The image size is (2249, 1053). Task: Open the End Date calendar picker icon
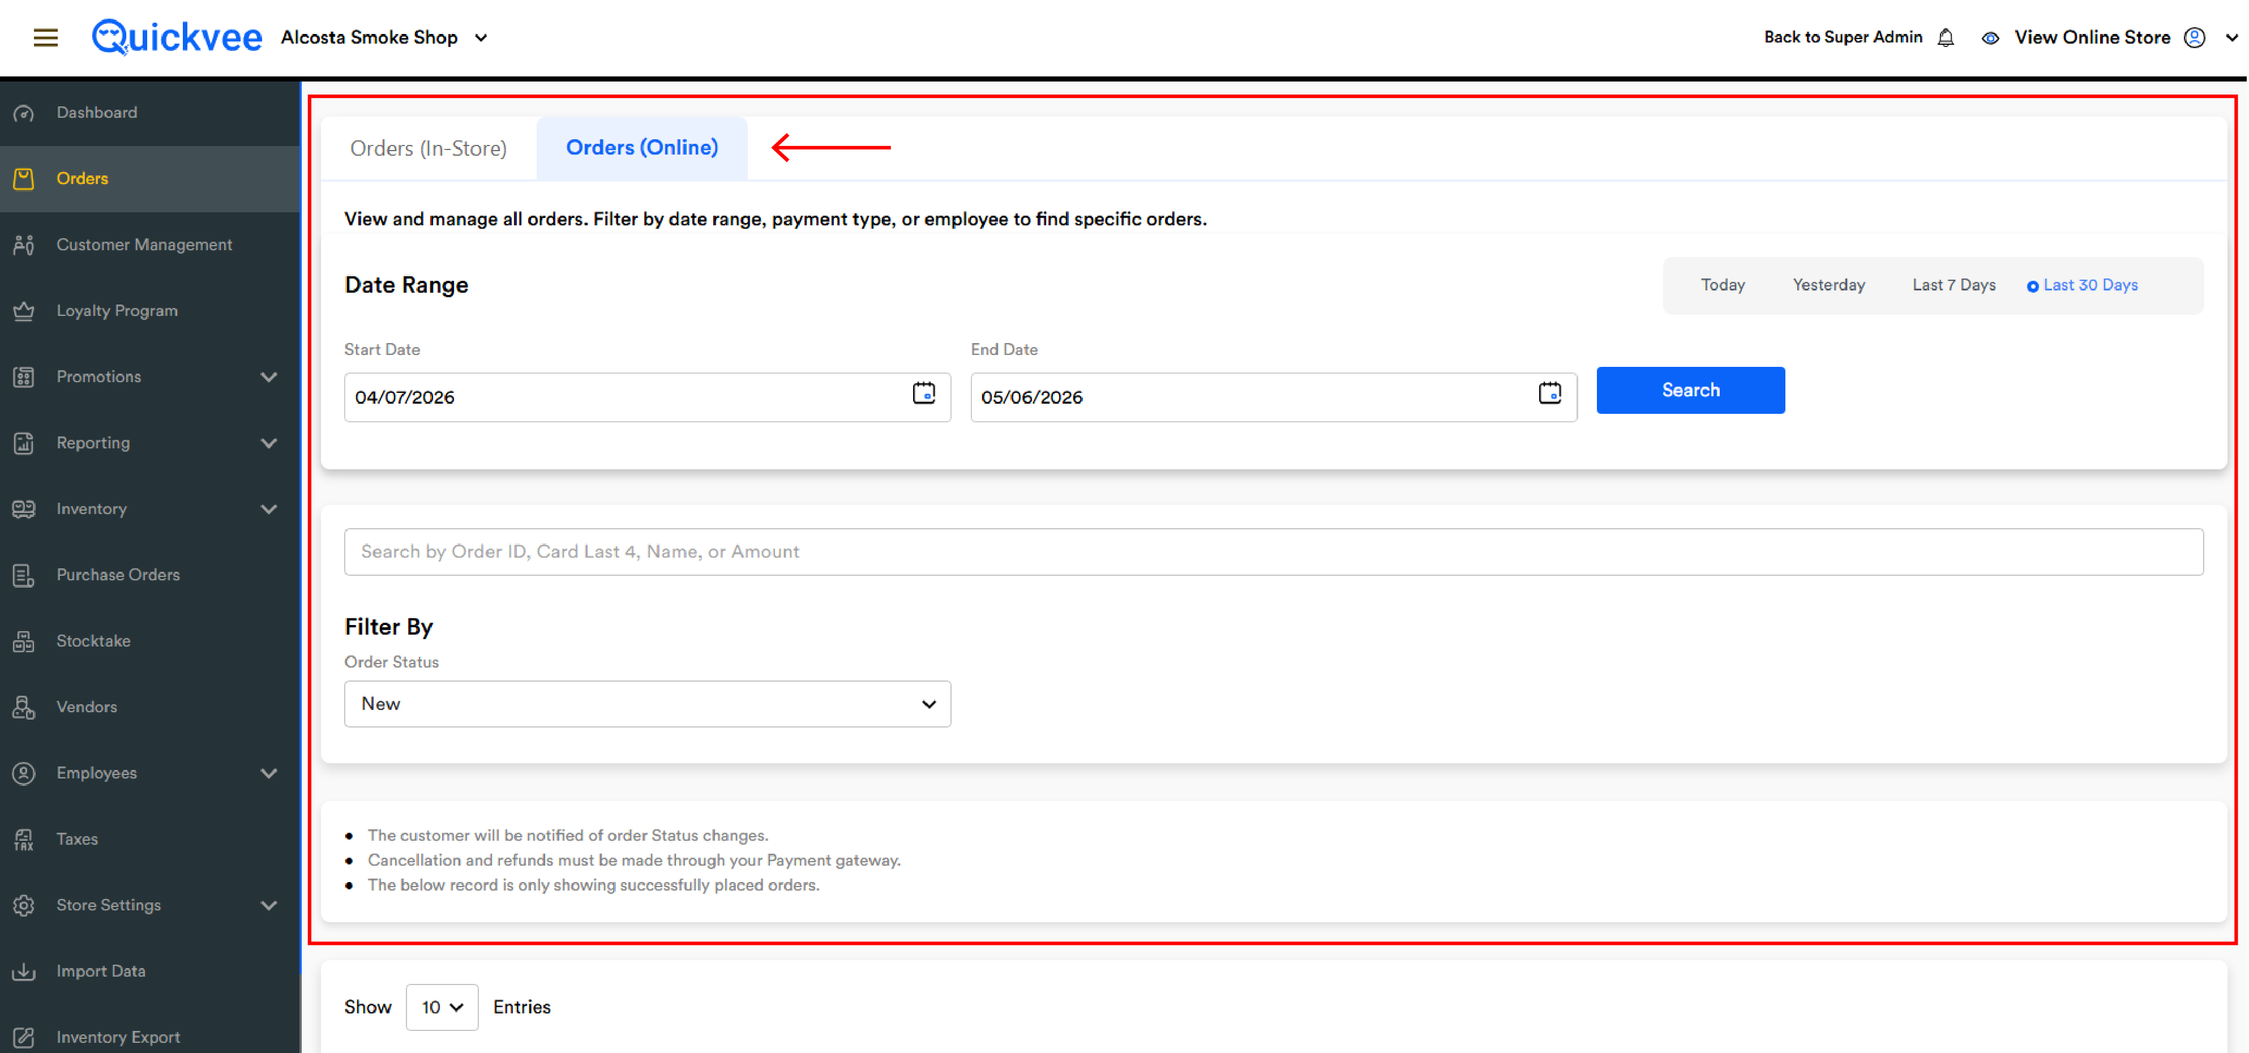(1550, 394)
